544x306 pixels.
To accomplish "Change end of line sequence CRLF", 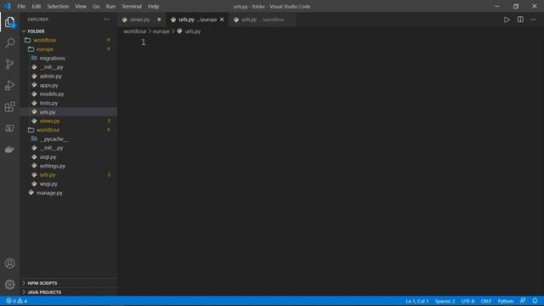I will pos(485,301).
